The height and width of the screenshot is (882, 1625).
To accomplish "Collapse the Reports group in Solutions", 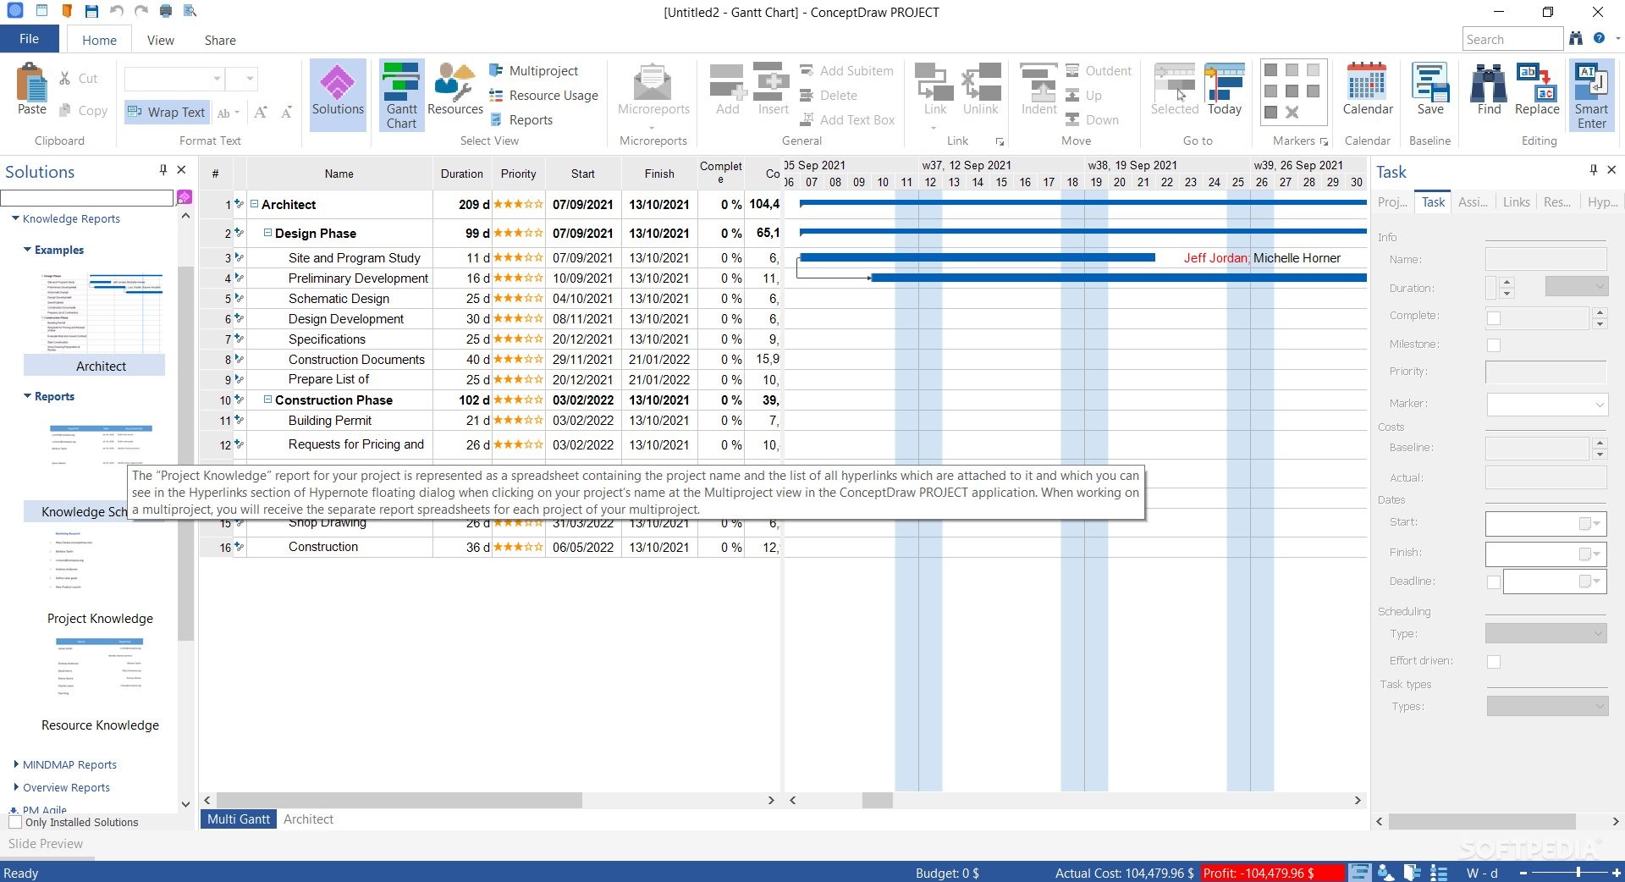I will 28,396.
